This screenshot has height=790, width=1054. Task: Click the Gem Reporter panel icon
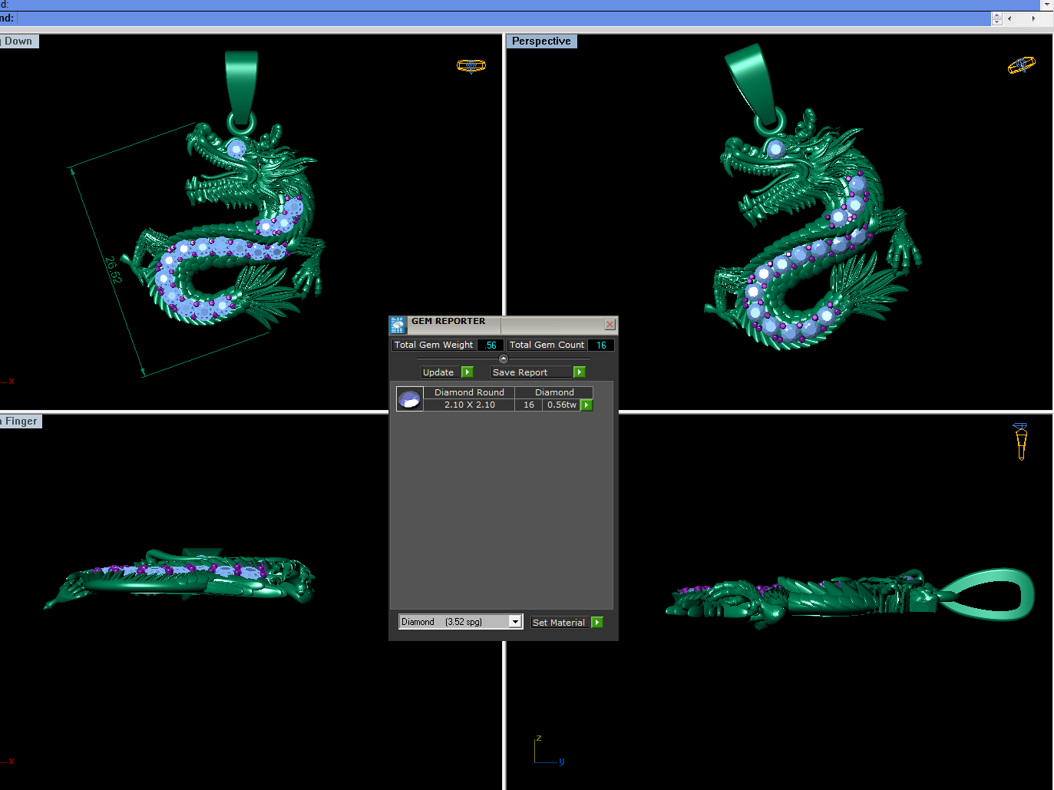[398, 325]
